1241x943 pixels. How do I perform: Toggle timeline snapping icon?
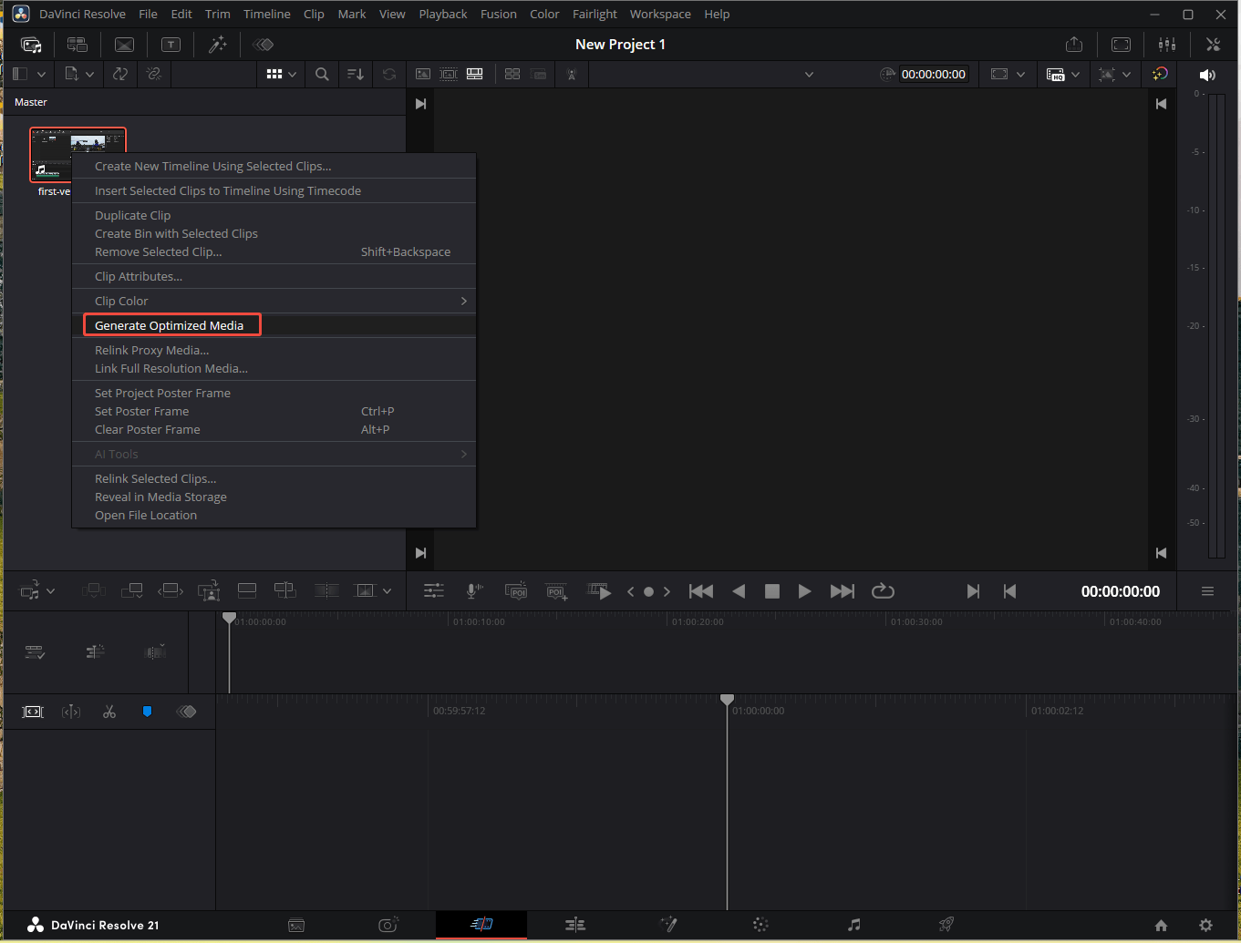coord(33,712)
